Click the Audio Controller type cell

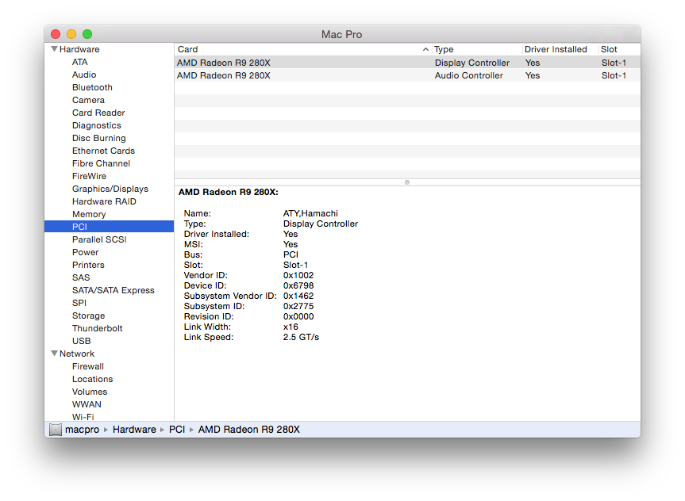469,75
